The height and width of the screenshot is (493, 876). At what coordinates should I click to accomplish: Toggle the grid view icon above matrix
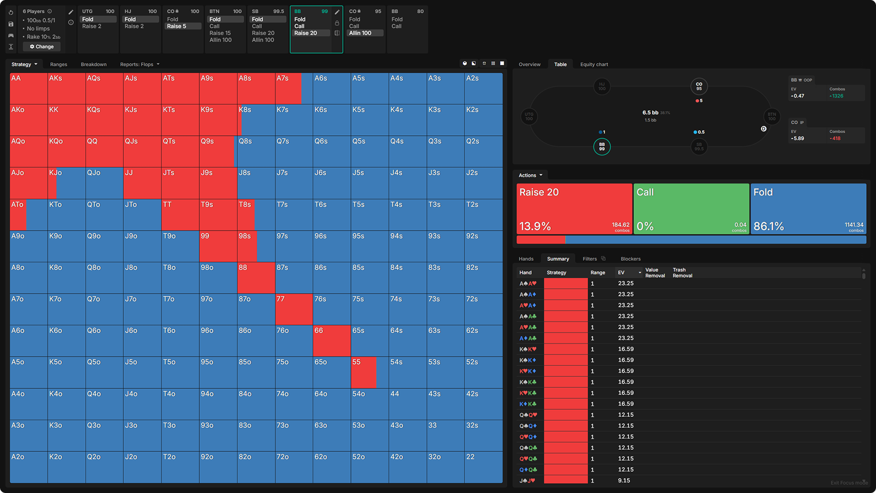pos(493,64)
